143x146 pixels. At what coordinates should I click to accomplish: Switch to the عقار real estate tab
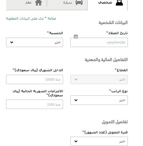pyautogui.click(x=27, y=3)
